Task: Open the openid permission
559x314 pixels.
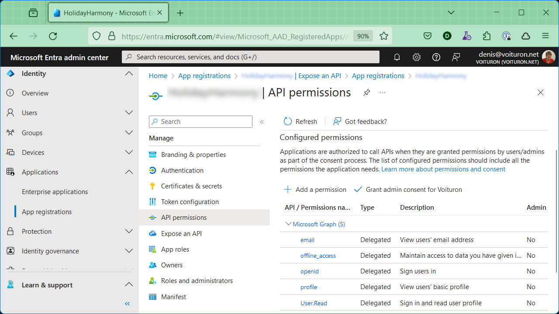Action: point(310,271)
